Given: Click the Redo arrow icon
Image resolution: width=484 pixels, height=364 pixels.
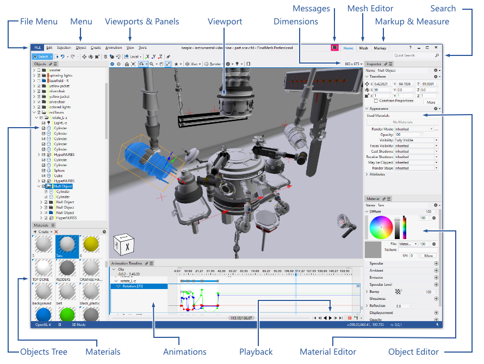Looking at the screenshot, I should click(72, 57).
